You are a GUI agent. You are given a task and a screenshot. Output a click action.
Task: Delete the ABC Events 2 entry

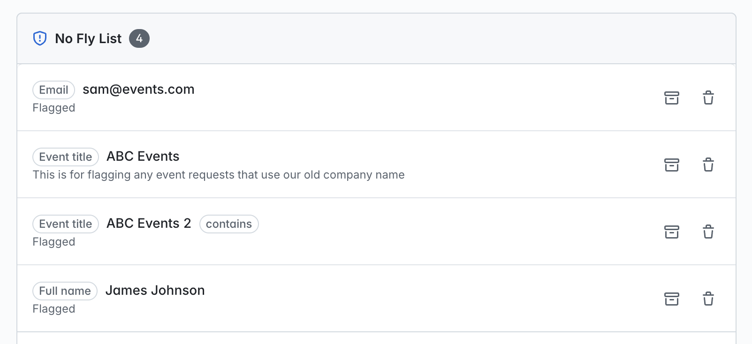(708, 232)
